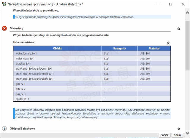Click the red error icon beside Materiały
The width and height of the screenshot is (190, 138).
point(4,28)
